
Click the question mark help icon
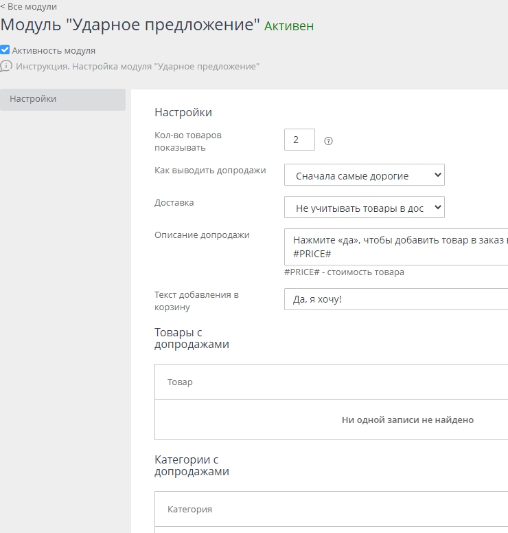tap(328, 141)
